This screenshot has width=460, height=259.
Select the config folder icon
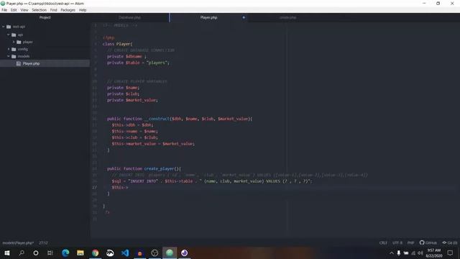coord(14,49)
